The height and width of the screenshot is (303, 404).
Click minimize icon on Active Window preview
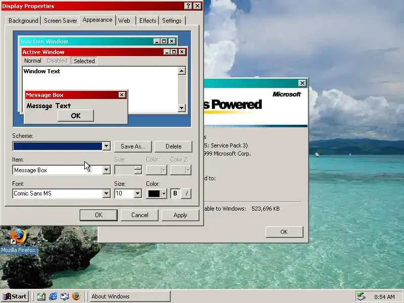167,52
